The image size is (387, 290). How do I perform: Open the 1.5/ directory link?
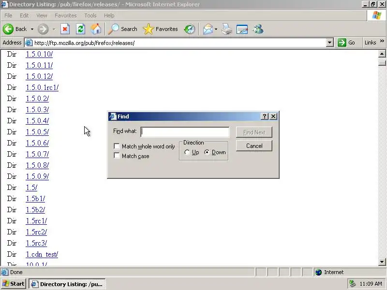point(31,188)
